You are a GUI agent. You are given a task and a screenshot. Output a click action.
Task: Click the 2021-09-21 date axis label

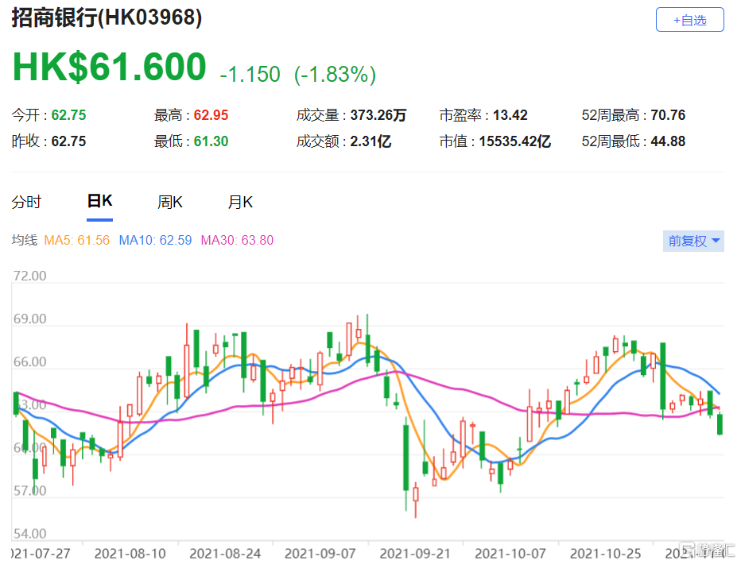tap(415, 554)
